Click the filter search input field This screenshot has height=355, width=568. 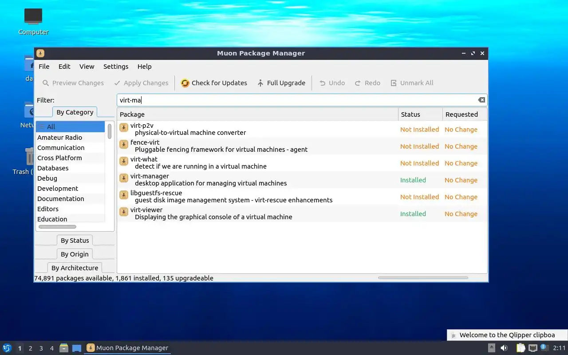click(x=302, y=100)
